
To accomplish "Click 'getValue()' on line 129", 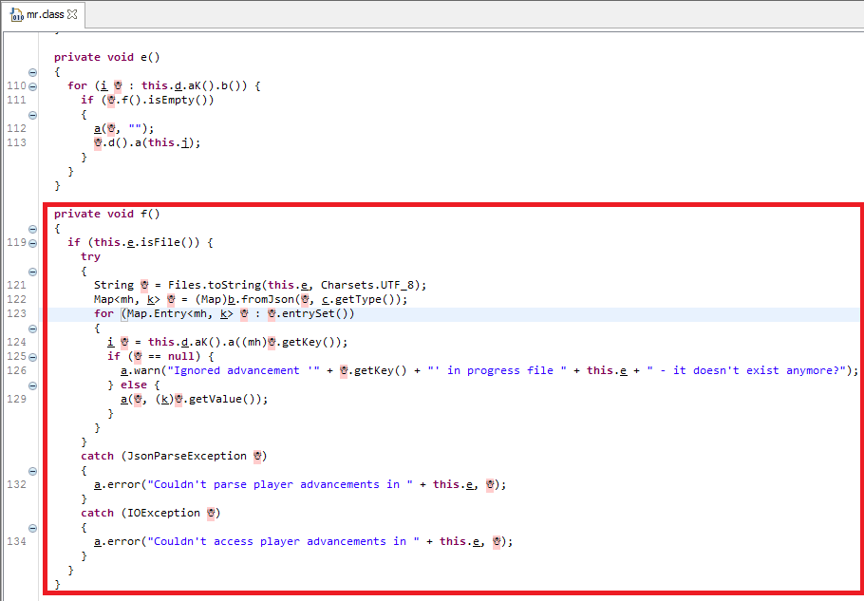I will point(221,399).
